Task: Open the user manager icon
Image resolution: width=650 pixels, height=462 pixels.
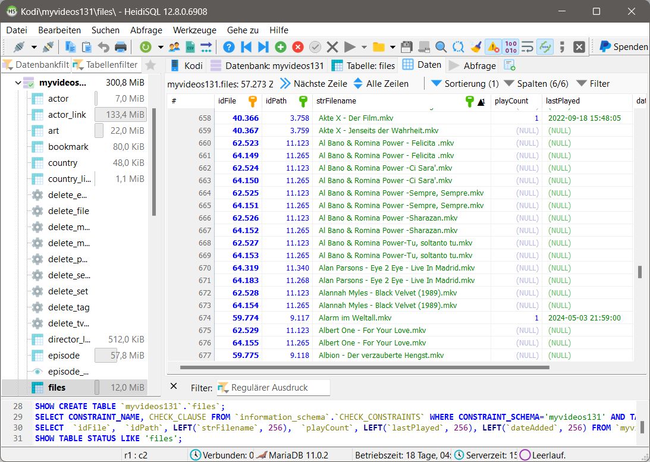Action: pos(174,47)
